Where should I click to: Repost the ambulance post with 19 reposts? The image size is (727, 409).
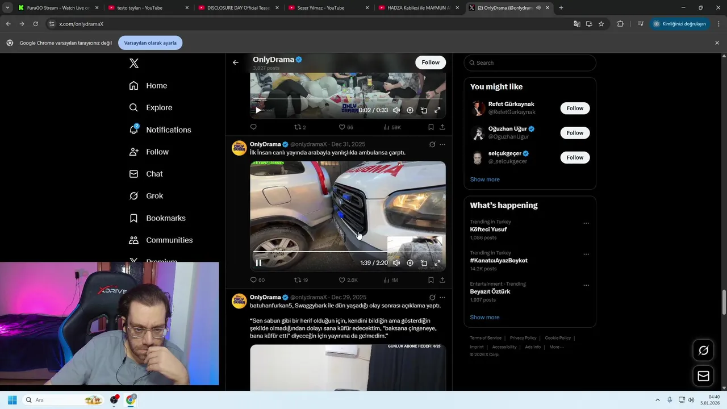click(301, 280)
